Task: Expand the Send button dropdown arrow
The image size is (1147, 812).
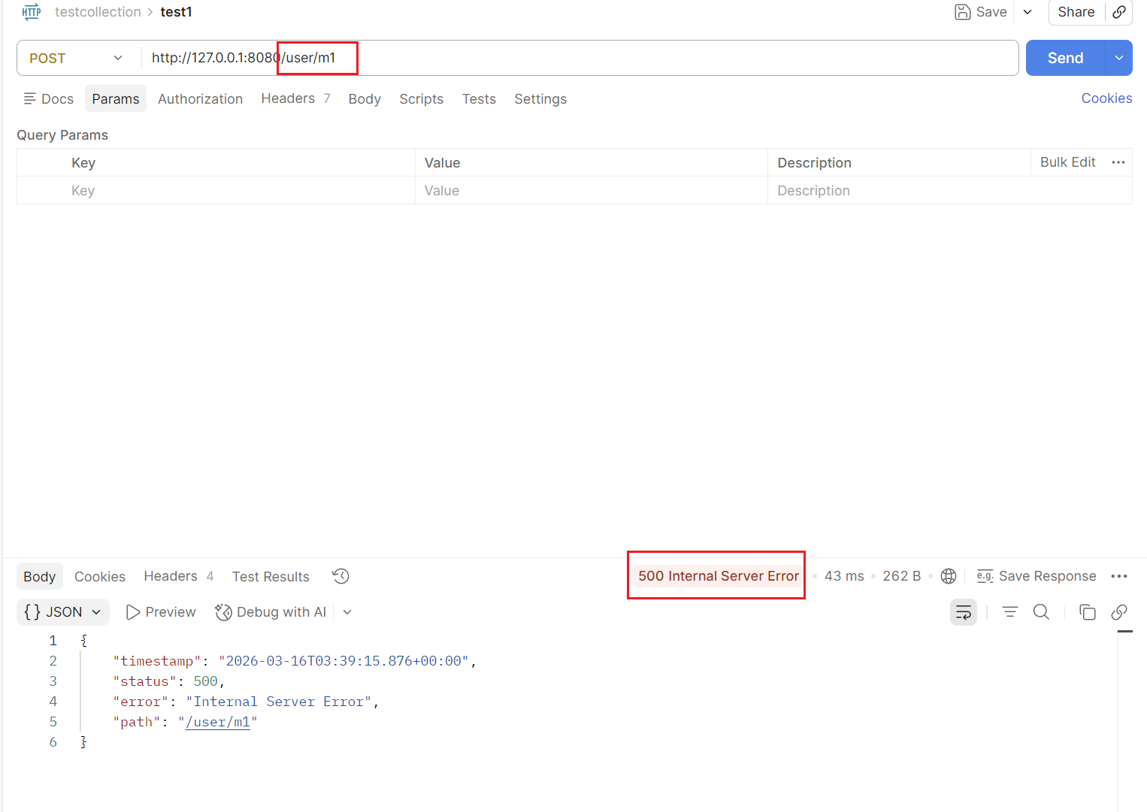Action: tap(1119, 58)
